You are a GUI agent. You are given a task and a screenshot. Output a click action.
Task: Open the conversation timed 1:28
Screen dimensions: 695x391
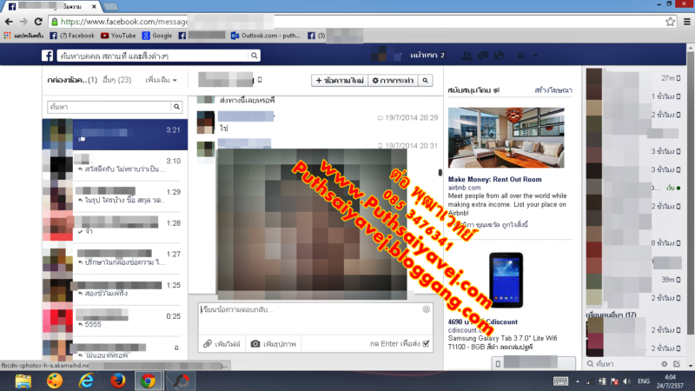point(115,227)
